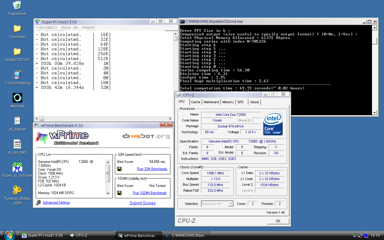Open pi_data.txt file icon
The image size is (384, 240).
coord(17,121)
